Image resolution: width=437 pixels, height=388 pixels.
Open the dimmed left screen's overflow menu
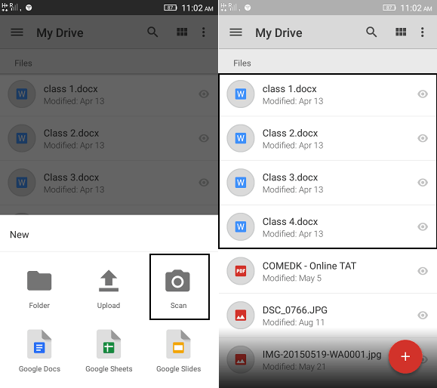tap(204, 32)
